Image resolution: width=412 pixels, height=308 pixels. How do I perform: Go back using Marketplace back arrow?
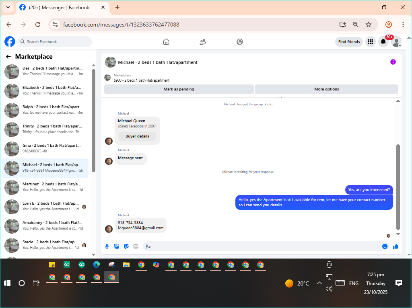point(8,56)
